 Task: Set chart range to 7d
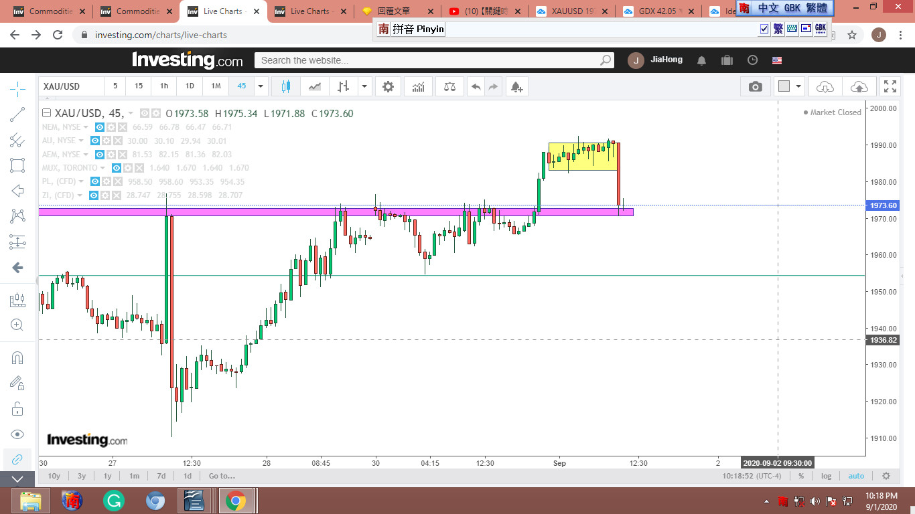point(161,476)
